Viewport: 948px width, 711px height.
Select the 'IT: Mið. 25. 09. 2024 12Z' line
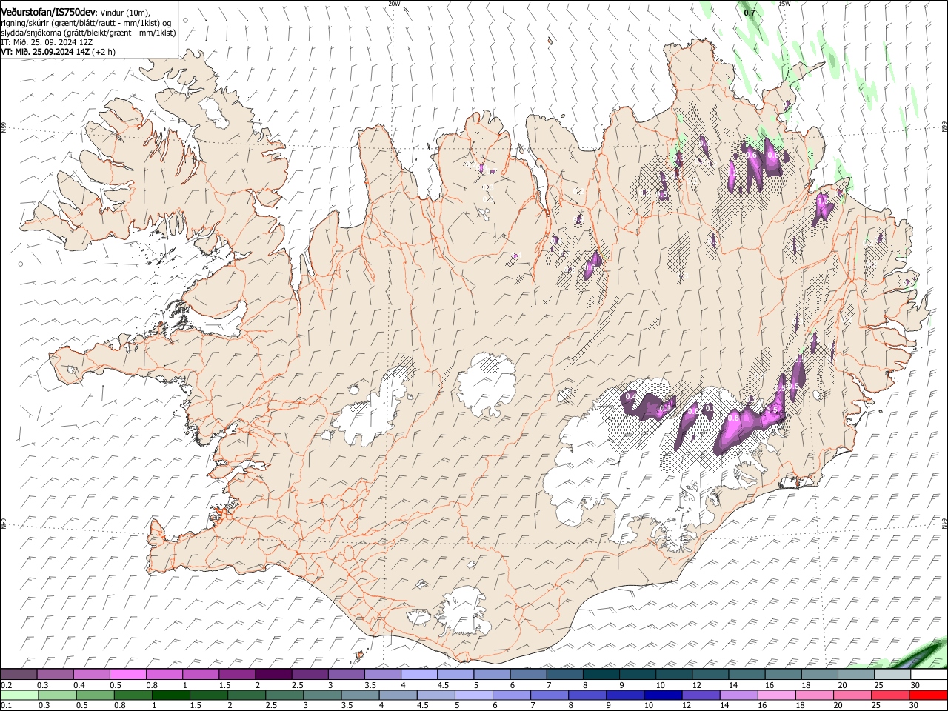pos(47,42)
